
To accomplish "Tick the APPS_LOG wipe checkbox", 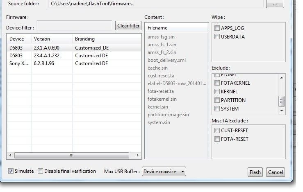I will click(x=217, y=28).
